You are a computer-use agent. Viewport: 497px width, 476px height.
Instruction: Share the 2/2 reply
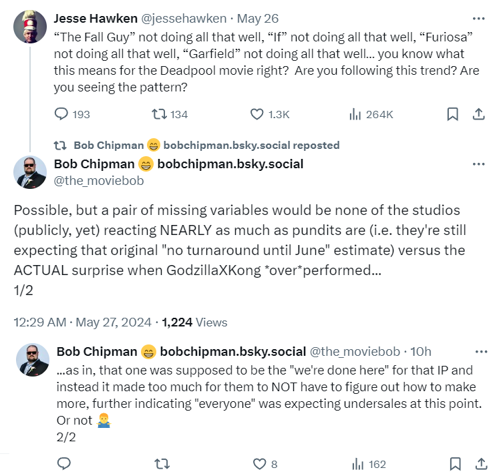coord(481,463)
